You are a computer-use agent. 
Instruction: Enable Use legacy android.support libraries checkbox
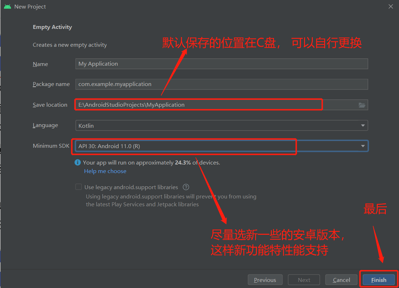click(x=79, y=187)
